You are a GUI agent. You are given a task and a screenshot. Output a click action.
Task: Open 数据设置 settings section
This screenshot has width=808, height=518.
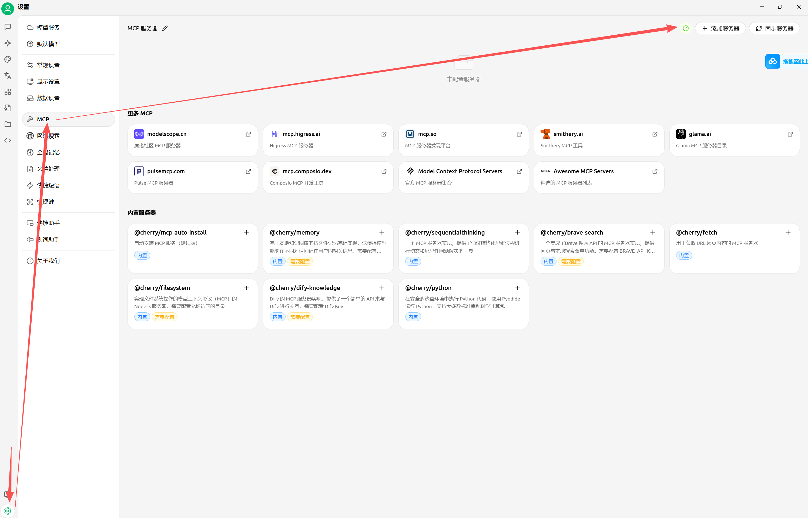click(x=69, y=98)
